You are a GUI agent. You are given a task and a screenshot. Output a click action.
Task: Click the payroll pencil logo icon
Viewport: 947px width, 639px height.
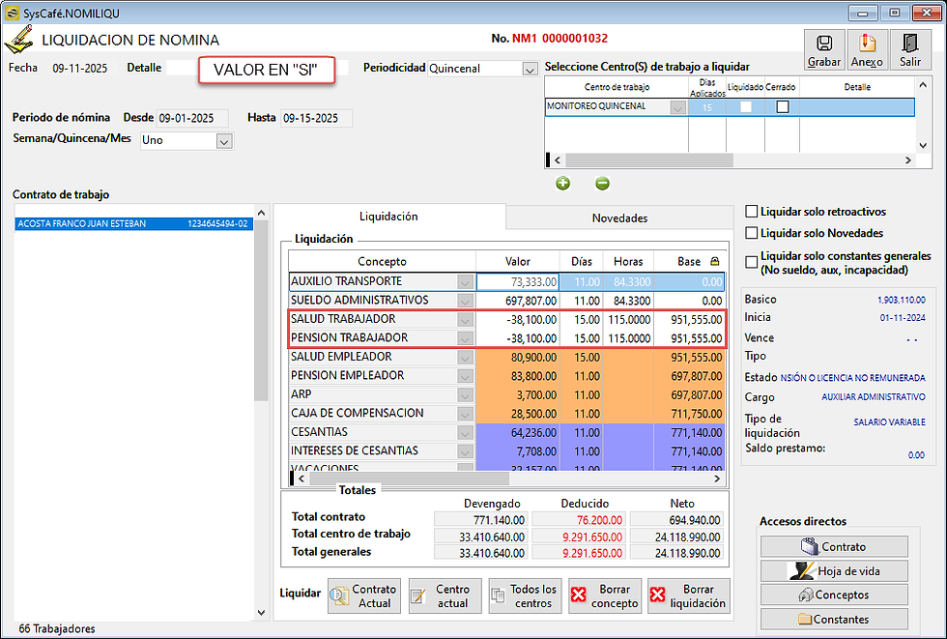pyautogui.click(x=18, y=40)
